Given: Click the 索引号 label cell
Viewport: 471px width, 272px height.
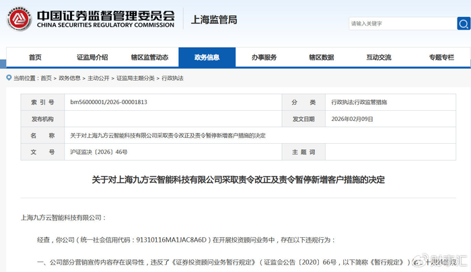Looking at the screenshot, I should (42, 102).
